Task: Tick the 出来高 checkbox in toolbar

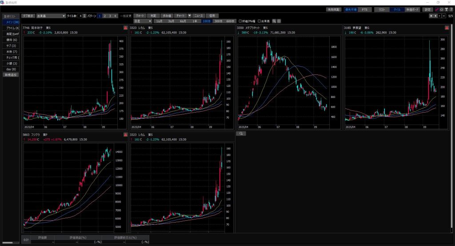Action: coord(260,21)
